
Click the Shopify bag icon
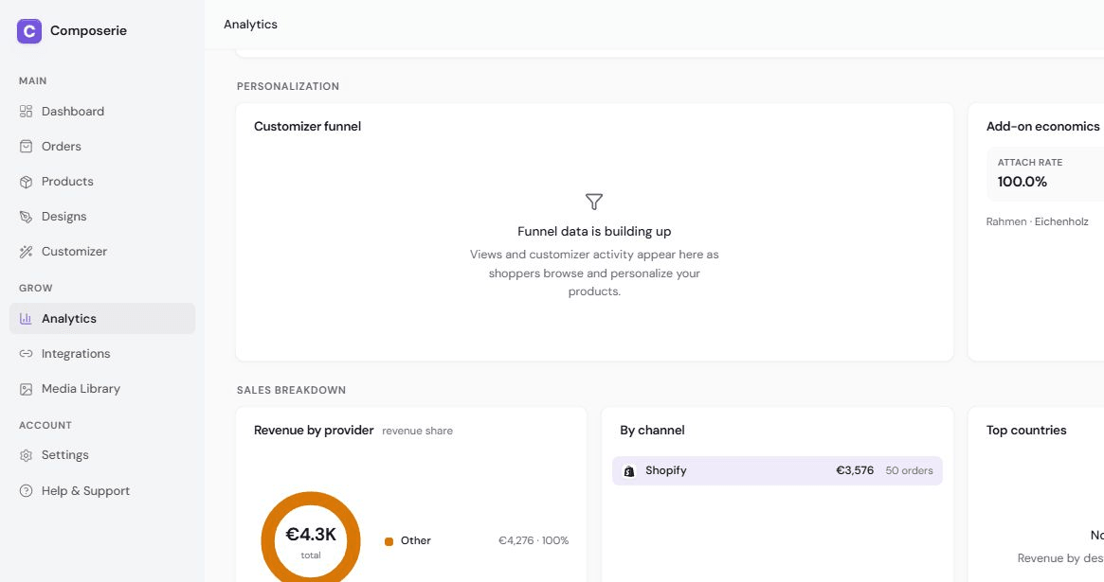pos(629,471)
